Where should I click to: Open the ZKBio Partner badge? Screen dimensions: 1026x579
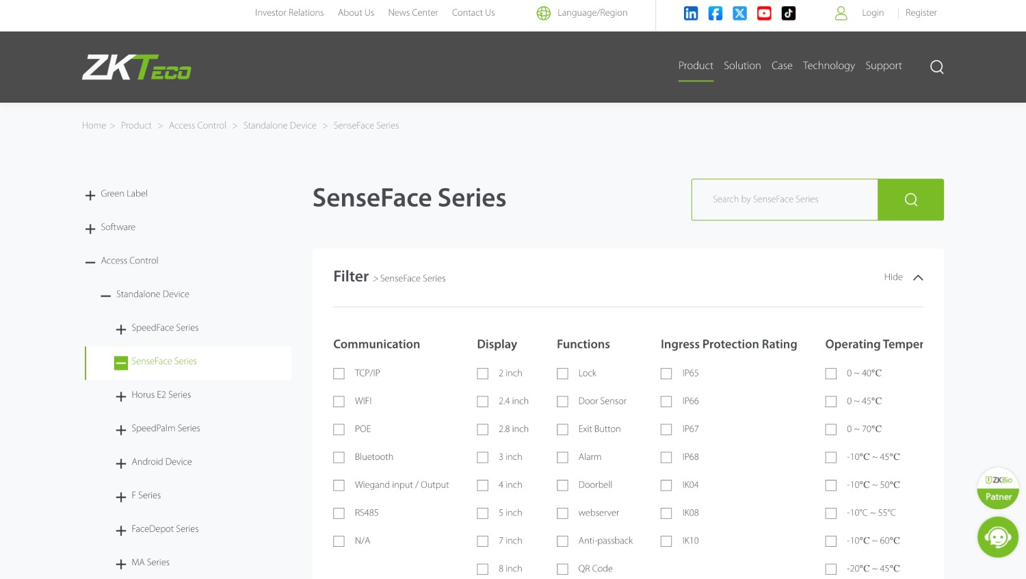coord(998,489)
